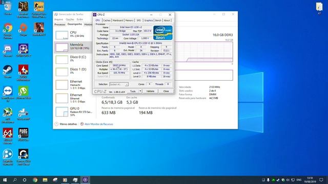Expand the Tools dropdown arrow in CPU-Z
Screen dimensions: 328x184
tap(140, 91)
